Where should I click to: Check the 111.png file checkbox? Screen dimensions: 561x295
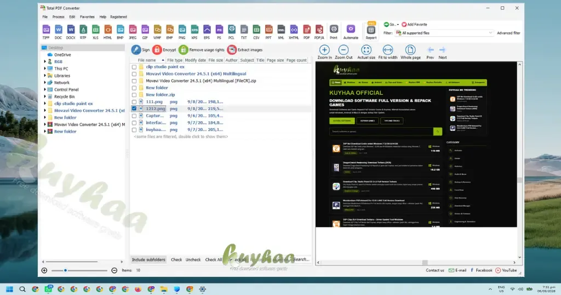coord(134,102)
